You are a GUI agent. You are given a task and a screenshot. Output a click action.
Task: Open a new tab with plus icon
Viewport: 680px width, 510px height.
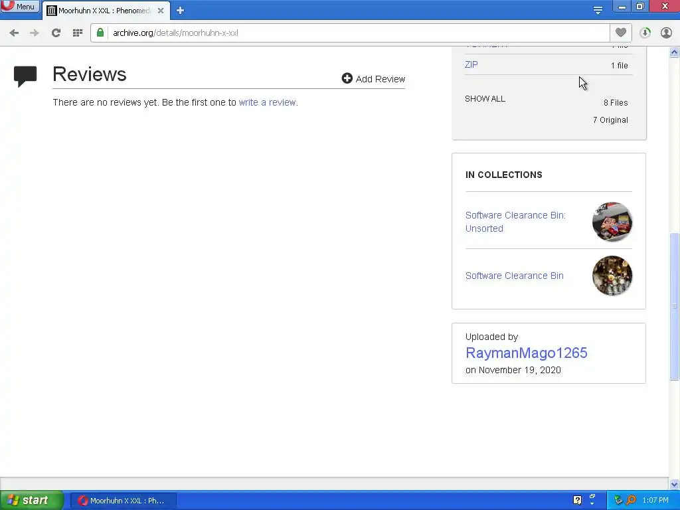(x=181, y=11)
